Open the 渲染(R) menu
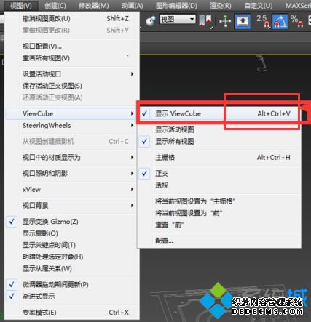Viewport: 311px width, 322px height. point(221,5)
